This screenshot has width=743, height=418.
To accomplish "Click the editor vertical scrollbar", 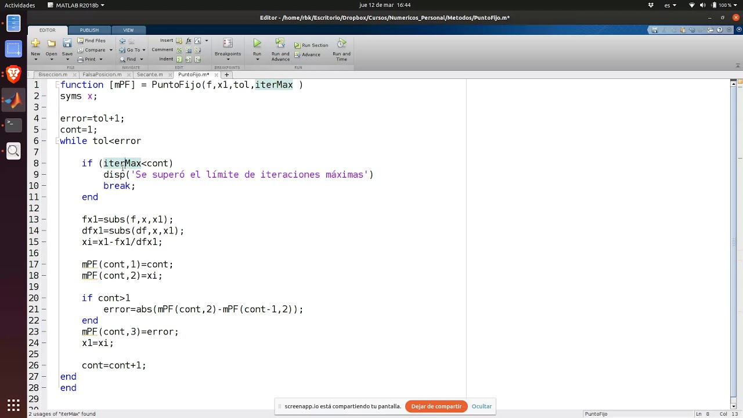I will (734, 244).
